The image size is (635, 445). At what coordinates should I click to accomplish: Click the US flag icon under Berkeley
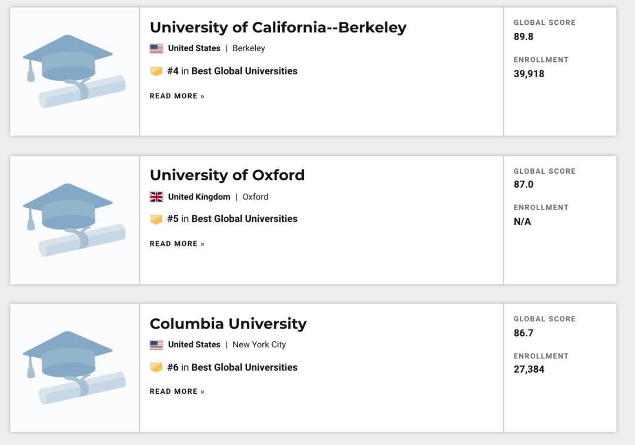pos(156,48)
